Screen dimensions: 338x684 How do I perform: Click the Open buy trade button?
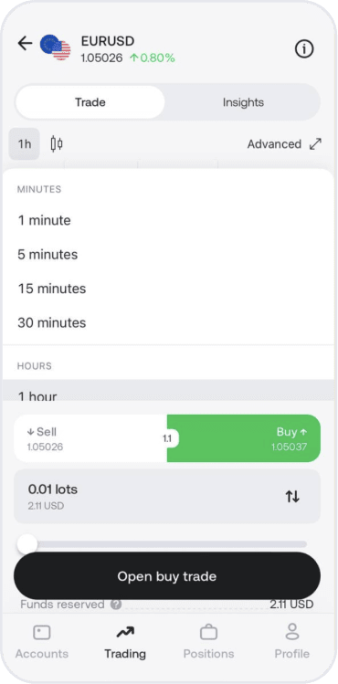(x=167, y=576)
